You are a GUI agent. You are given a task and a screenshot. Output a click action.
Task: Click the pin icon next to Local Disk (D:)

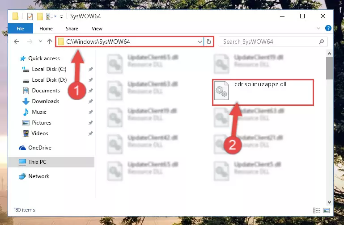point(91,80)
